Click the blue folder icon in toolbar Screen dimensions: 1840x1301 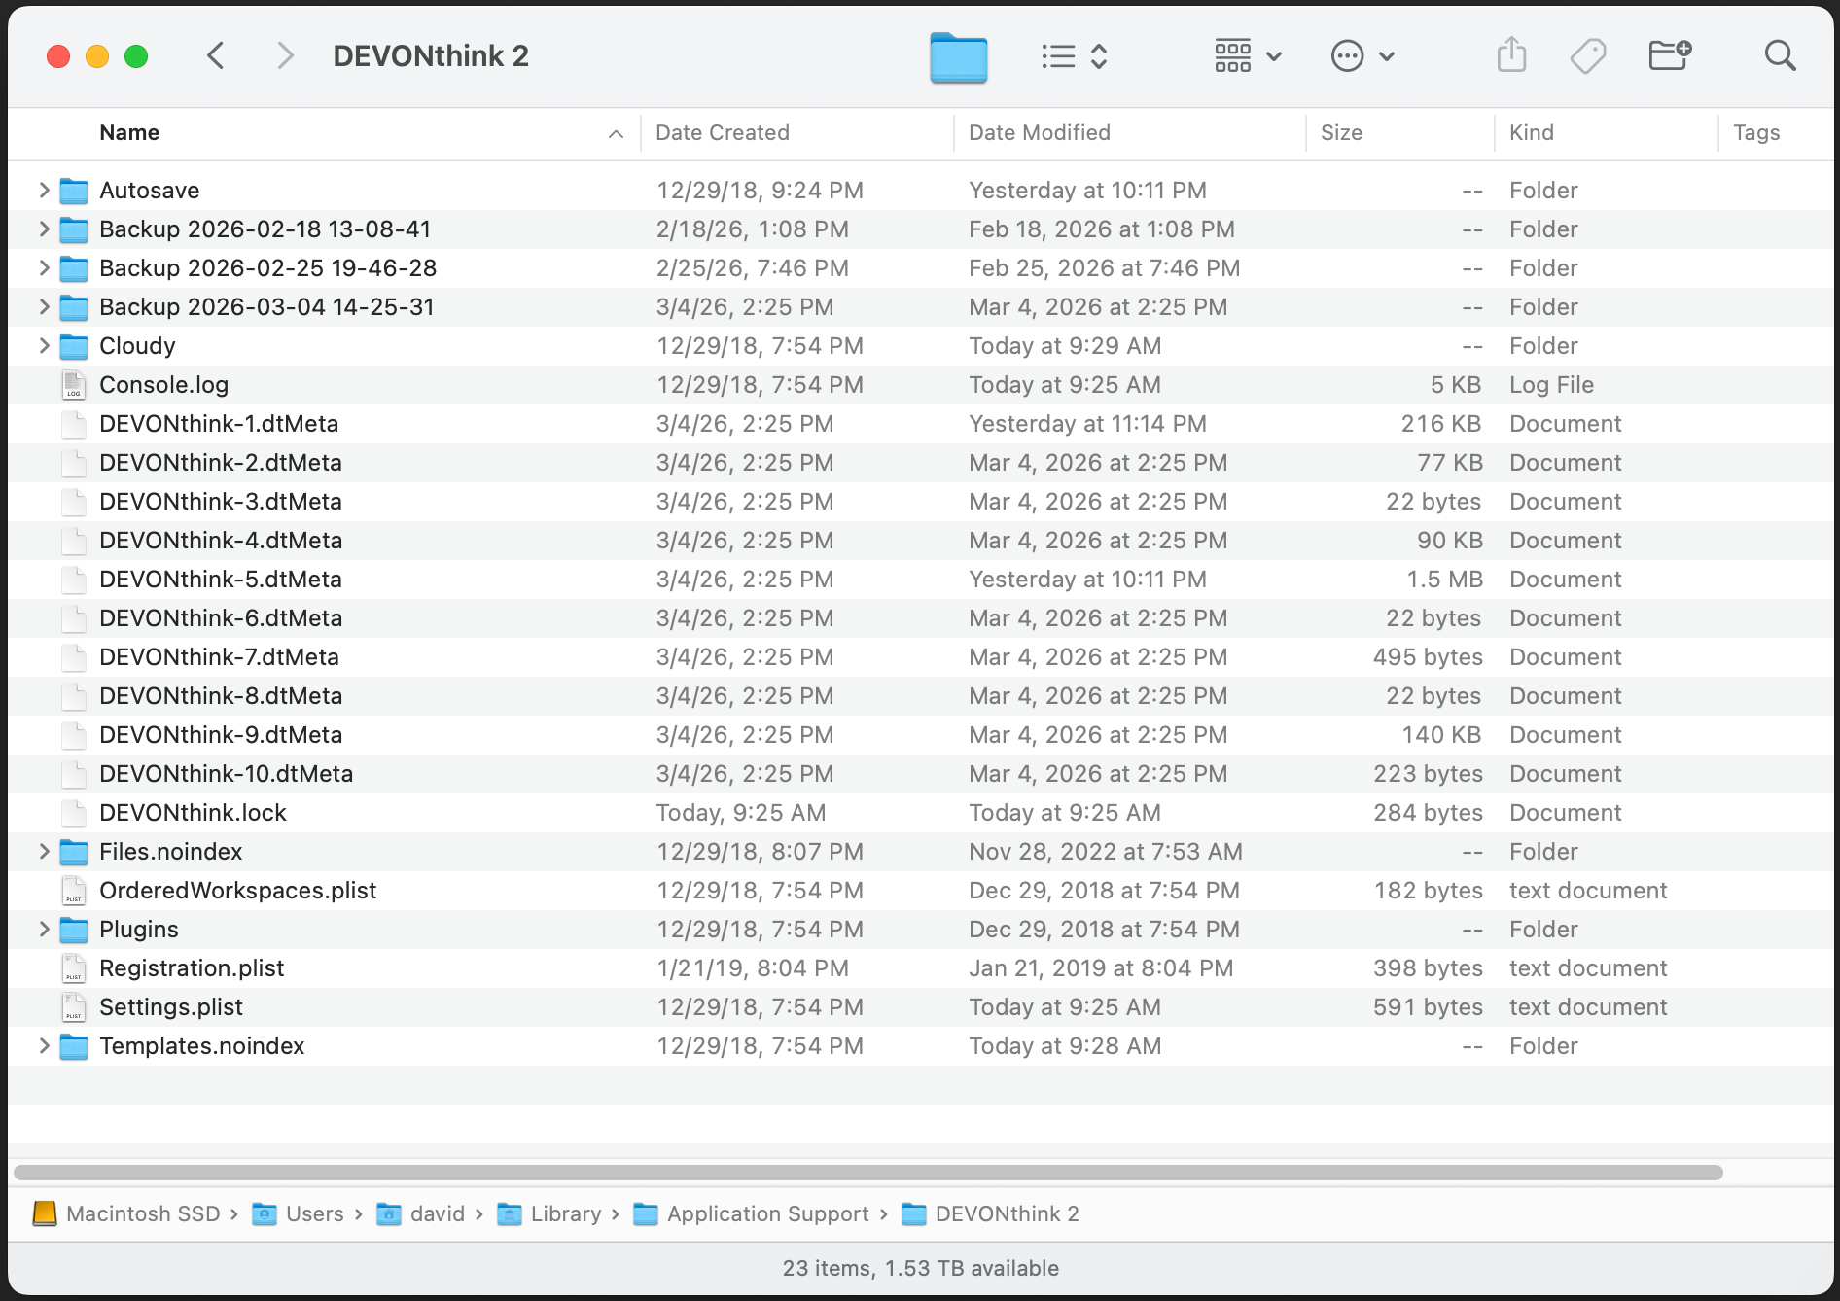958,56
